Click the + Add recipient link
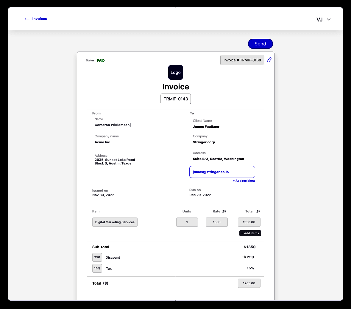Screen dimensions: 351x309 244,181
